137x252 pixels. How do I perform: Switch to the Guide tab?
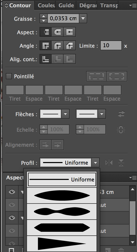click(x=66, y=5)
